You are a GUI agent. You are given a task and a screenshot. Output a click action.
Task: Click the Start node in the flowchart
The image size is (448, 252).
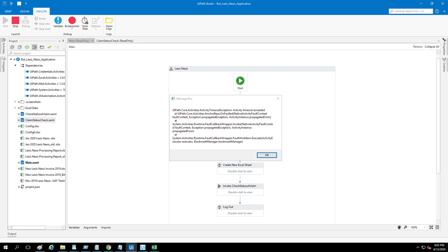(240, 82)
